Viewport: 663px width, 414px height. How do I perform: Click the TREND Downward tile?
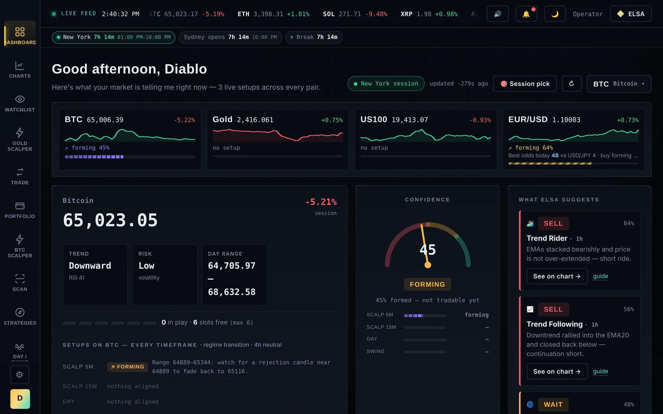tap(95, 275)
